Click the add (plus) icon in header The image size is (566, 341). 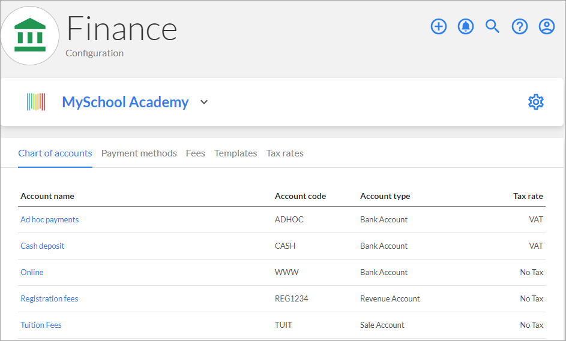point(439,26)
